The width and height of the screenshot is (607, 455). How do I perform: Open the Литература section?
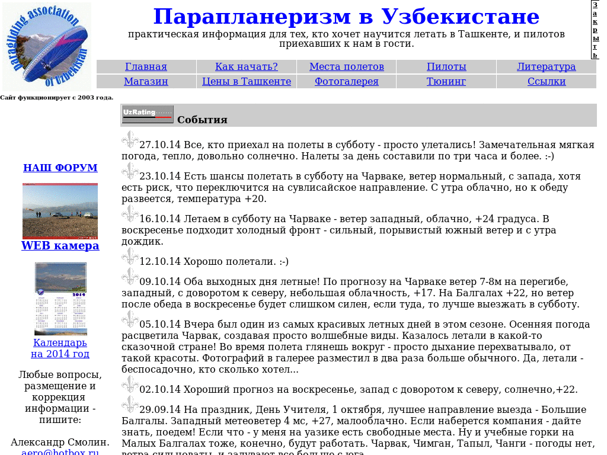[x=546, y=66]
